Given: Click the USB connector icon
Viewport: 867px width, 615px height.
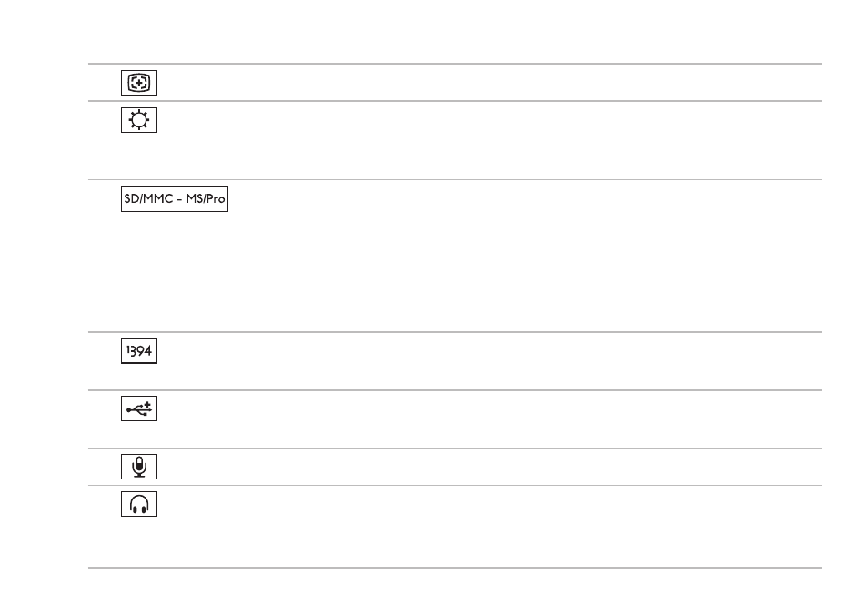Looking at the screenshot, I should tap(139, 408).
